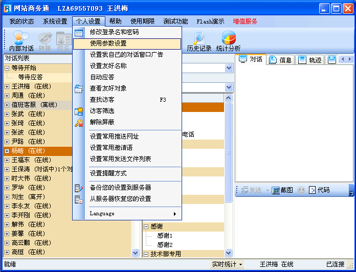Screen dimensions: 356x272
Task: Click the 内部对话 toolbar icon
Action: pos(21,40)
